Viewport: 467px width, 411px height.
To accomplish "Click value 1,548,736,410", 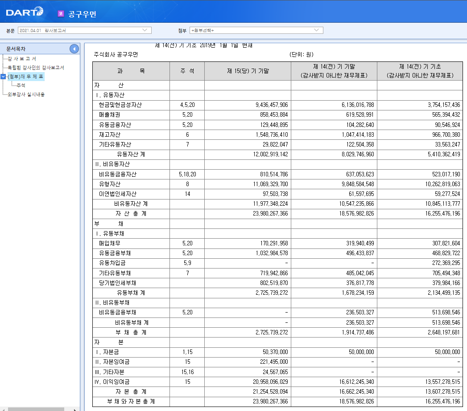I will pos(272,135).
